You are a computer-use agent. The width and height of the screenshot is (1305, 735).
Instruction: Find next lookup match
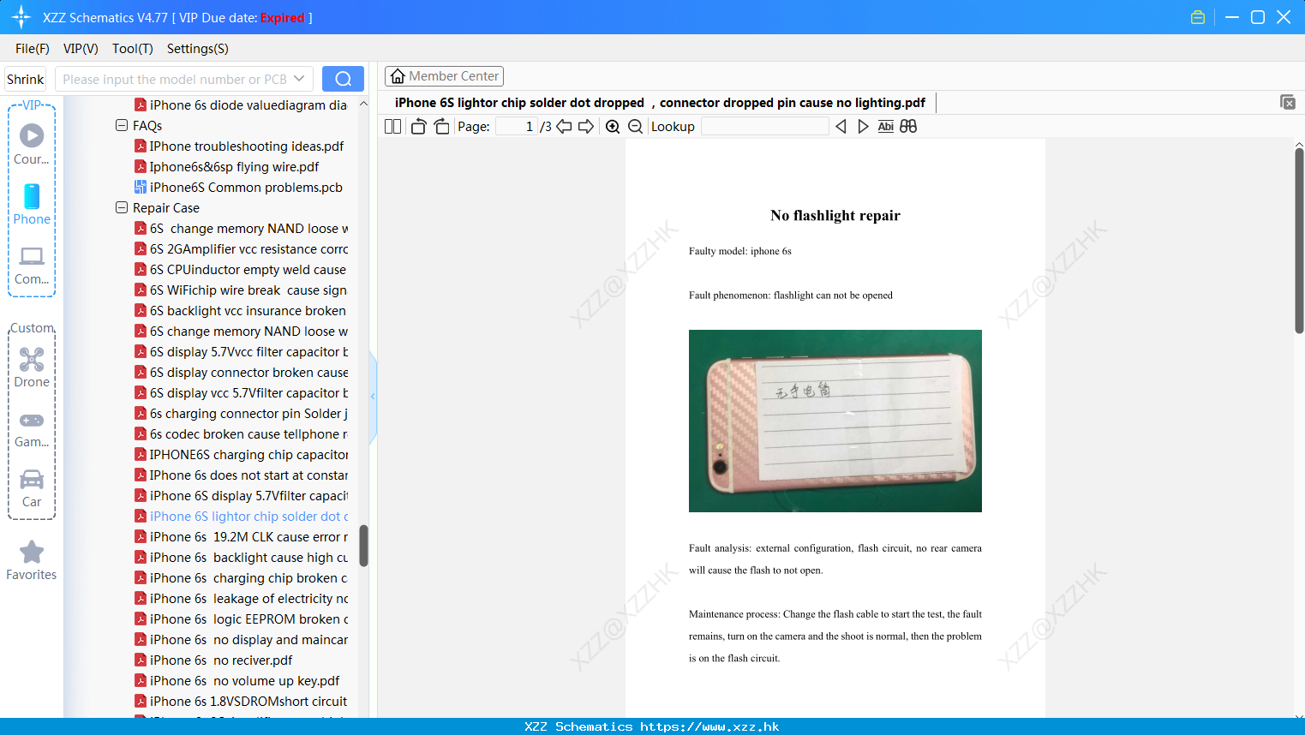pos(863,127)
